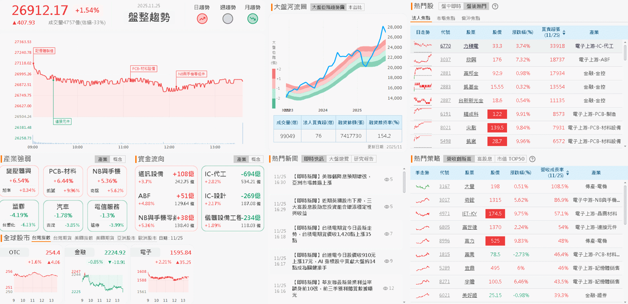The width and height of the screenshot is (628, 304).
Task: Switch global markets to 亞洲股市
Action: coord(126,238)
